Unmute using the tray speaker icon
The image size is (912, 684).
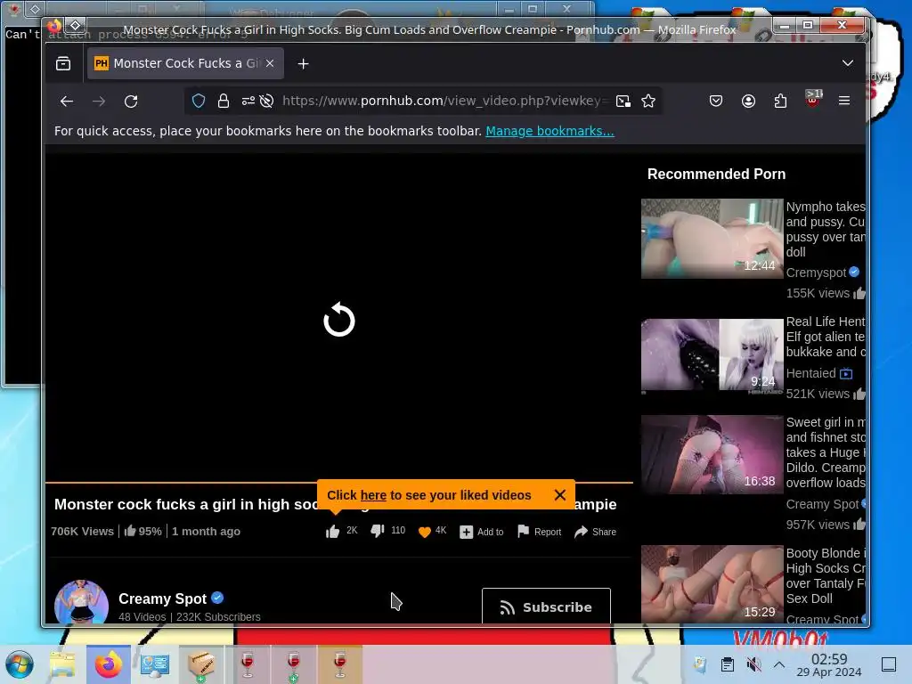[x=753, y=664]
